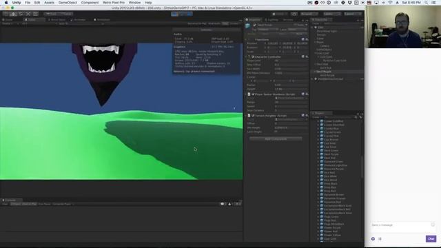Collapse the Player object in Hierarchy
This screenshot has height=248, width=441.
pos(315,42)
